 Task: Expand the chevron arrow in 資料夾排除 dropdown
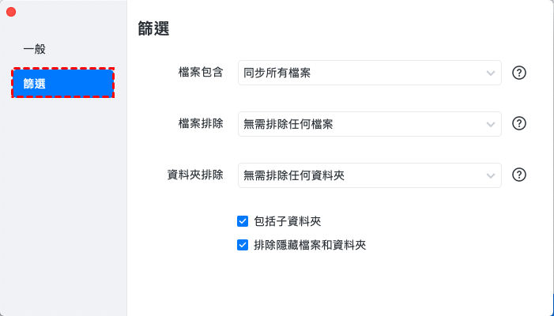[491, 175]
